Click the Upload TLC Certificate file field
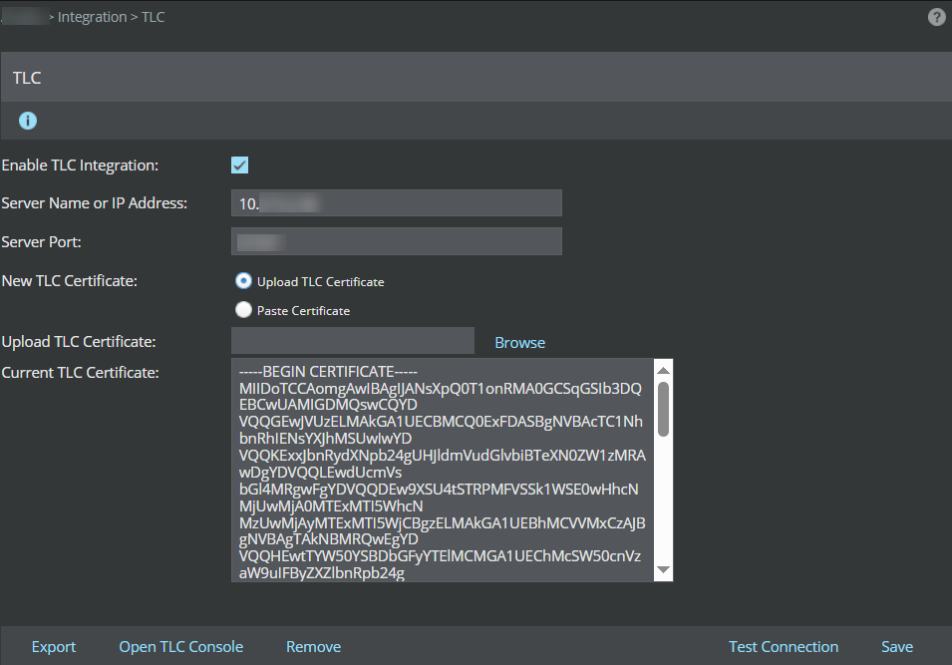 [x=353, y=341]
